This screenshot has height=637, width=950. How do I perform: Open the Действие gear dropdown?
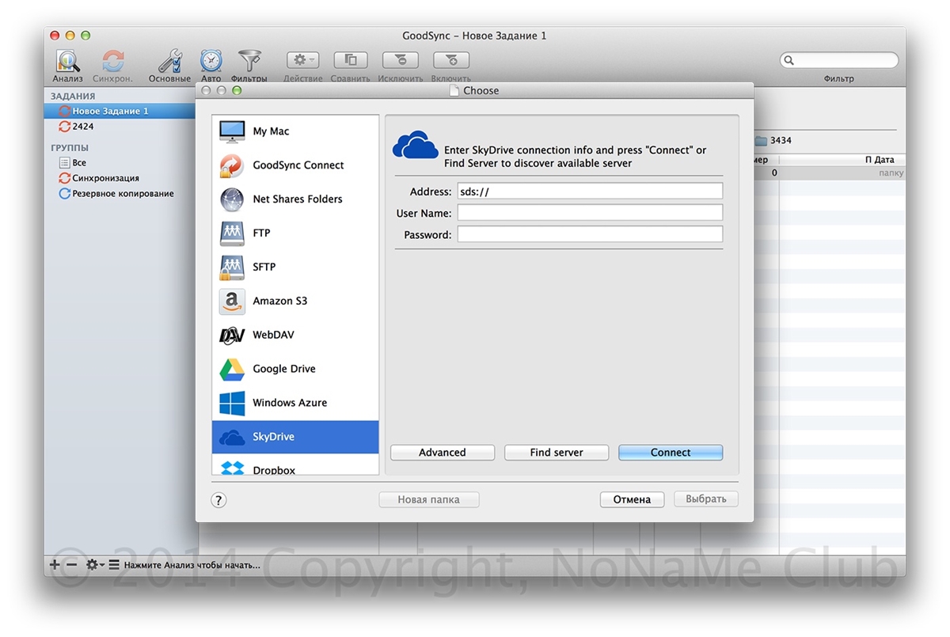pyautogui.click(x=302, y=60)
